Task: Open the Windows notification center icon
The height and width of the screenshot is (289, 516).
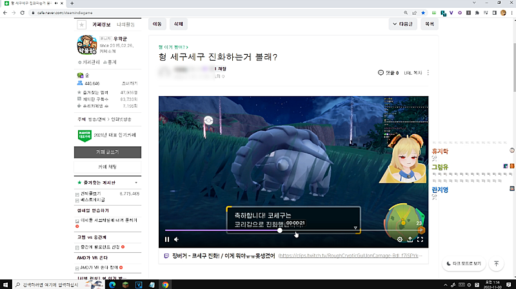Action: coord(509,284)
